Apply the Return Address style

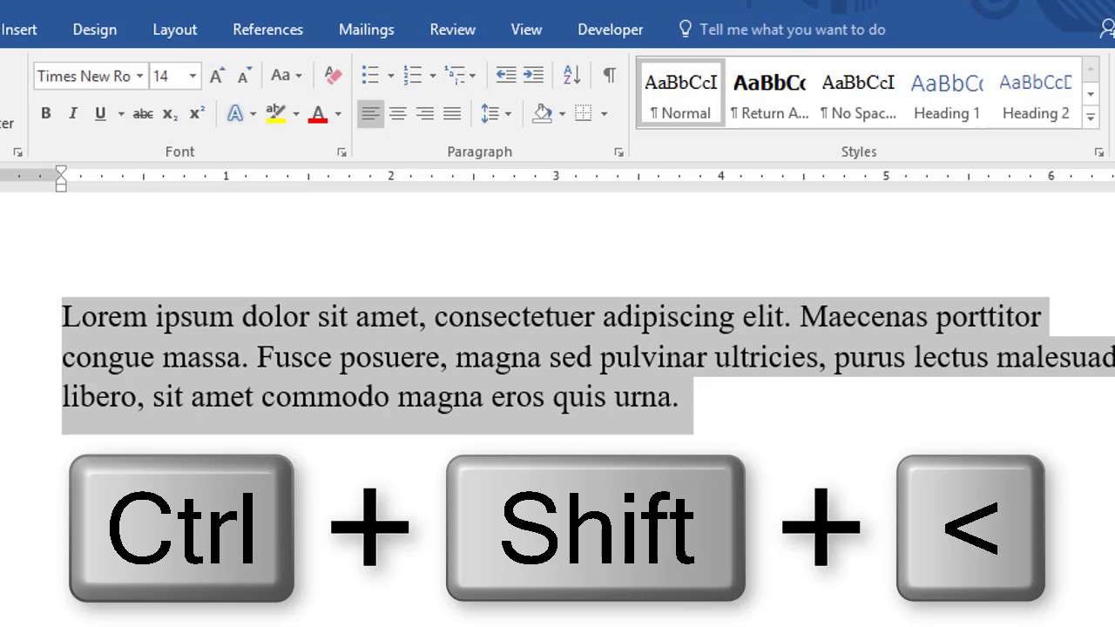[769, 94]
